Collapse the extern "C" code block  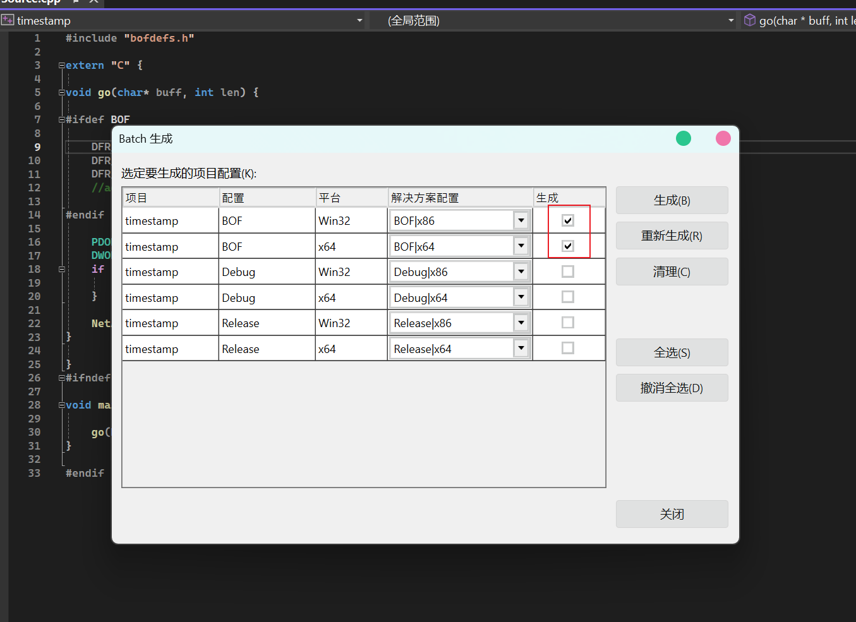61,66
